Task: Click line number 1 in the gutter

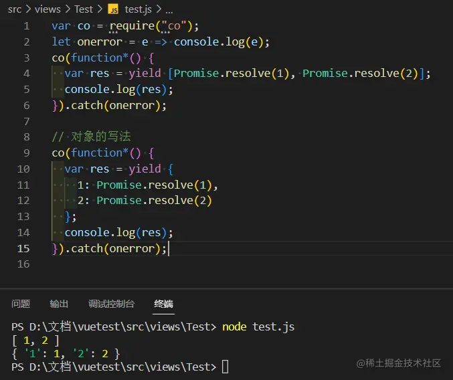Action: click(27, 26)
